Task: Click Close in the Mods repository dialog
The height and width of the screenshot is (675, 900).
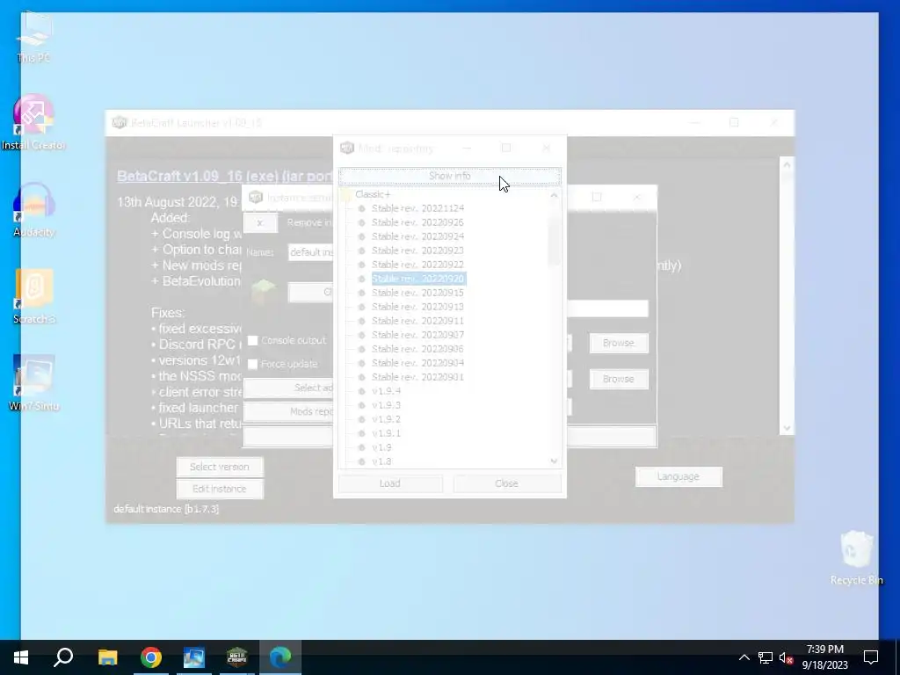Action: [506, 483]
